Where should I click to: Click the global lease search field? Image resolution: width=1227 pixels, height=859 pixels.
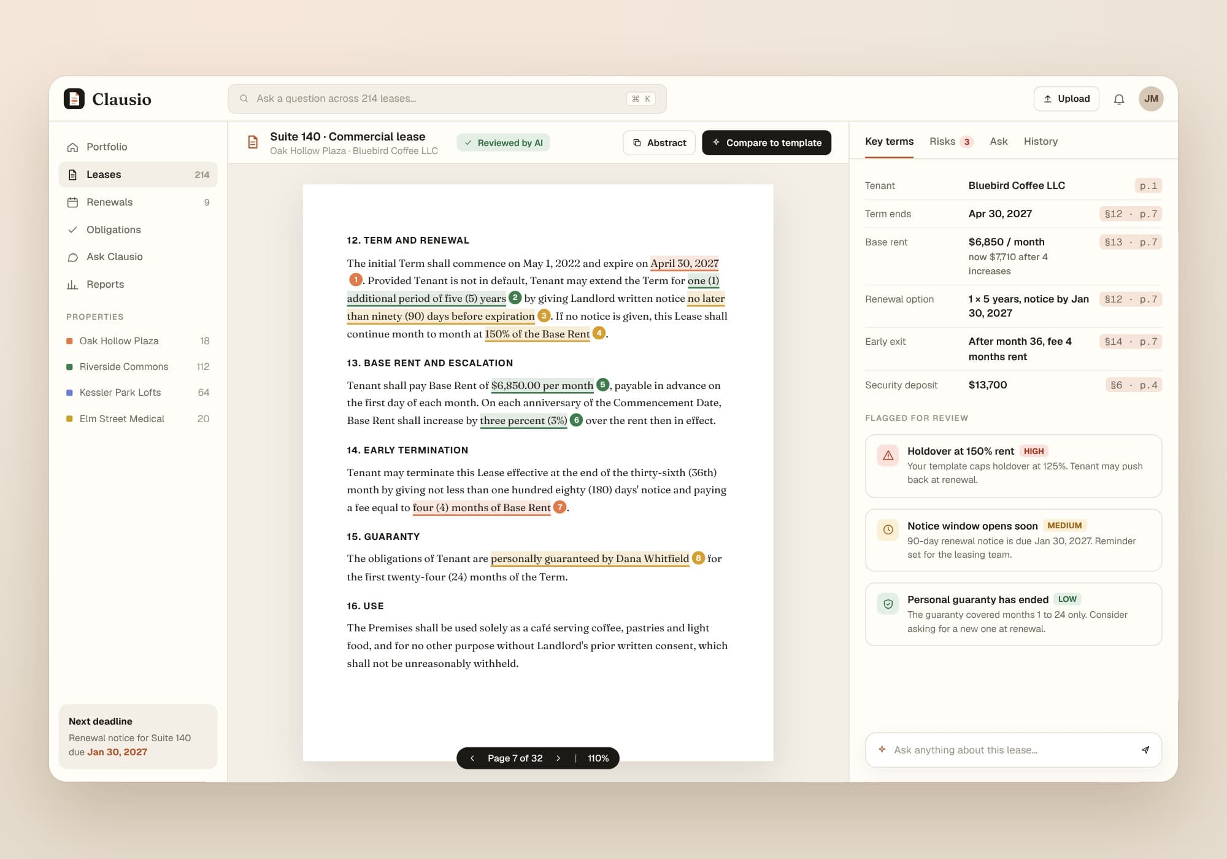(x=447, y=99)
